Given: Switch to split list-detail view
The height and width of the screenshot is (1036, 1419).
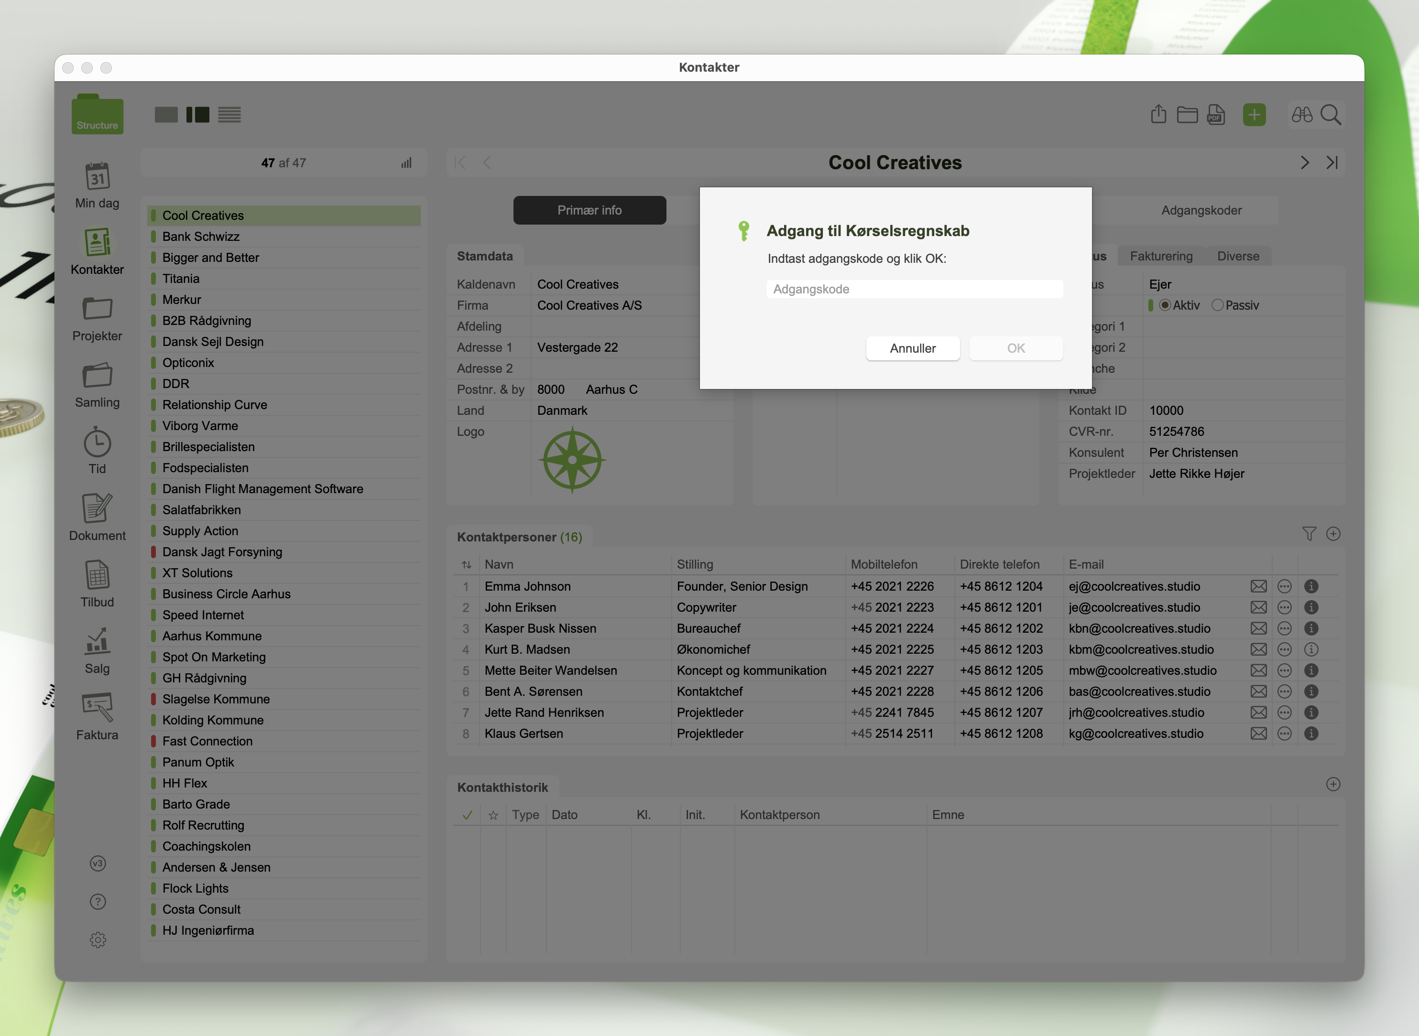Looking at the screenshot, I should (197, 115).
